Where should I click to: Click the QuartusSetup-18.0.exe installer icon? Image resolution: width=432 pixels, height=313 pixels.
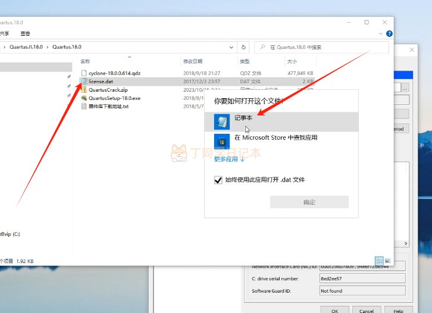(x=84, y=98)
